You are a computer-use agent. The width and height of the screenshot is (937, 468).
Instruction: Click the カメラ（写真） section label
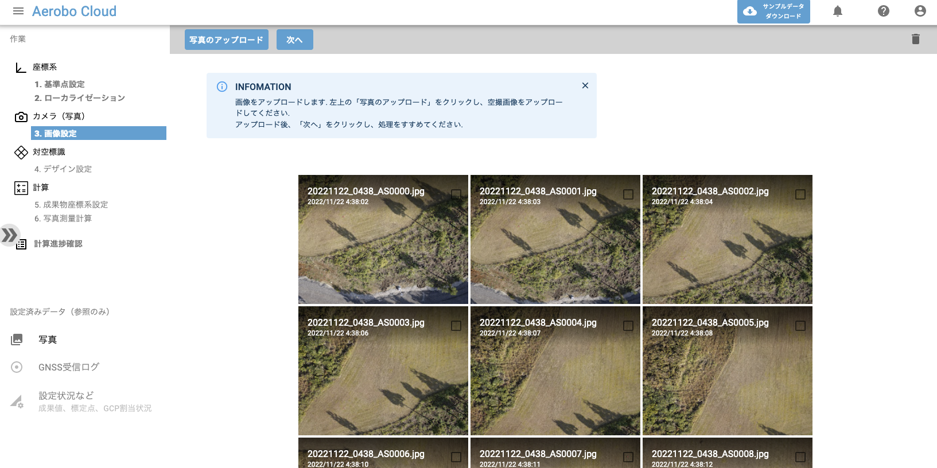point(59,116)
